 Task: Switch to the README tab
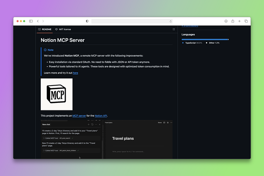45,29
